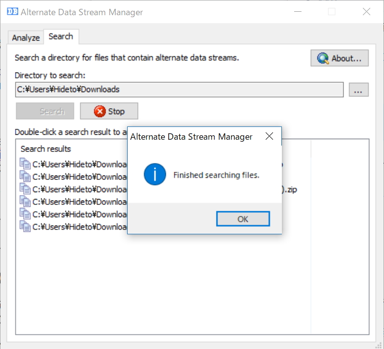Select the Search tab
384x349 pixels.
(x=61, y=37)
